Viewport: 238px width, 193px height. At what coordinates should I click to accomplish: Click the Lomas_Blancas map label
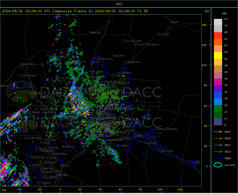click(x=167, y=129)
